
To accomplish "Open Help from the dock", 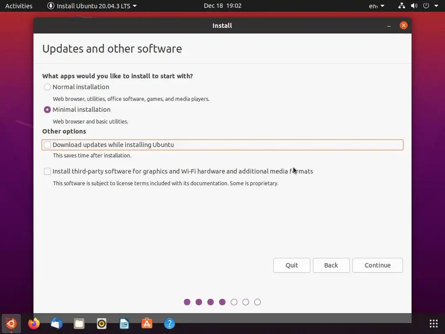I will pos(169,324).
